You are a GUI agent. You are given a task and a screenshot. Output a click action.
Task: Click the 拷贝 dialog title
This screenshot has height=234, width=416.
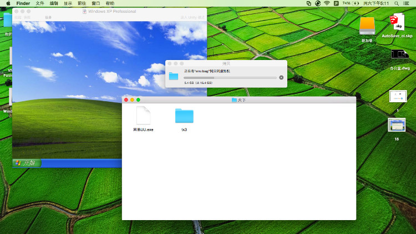coord(226,63)
